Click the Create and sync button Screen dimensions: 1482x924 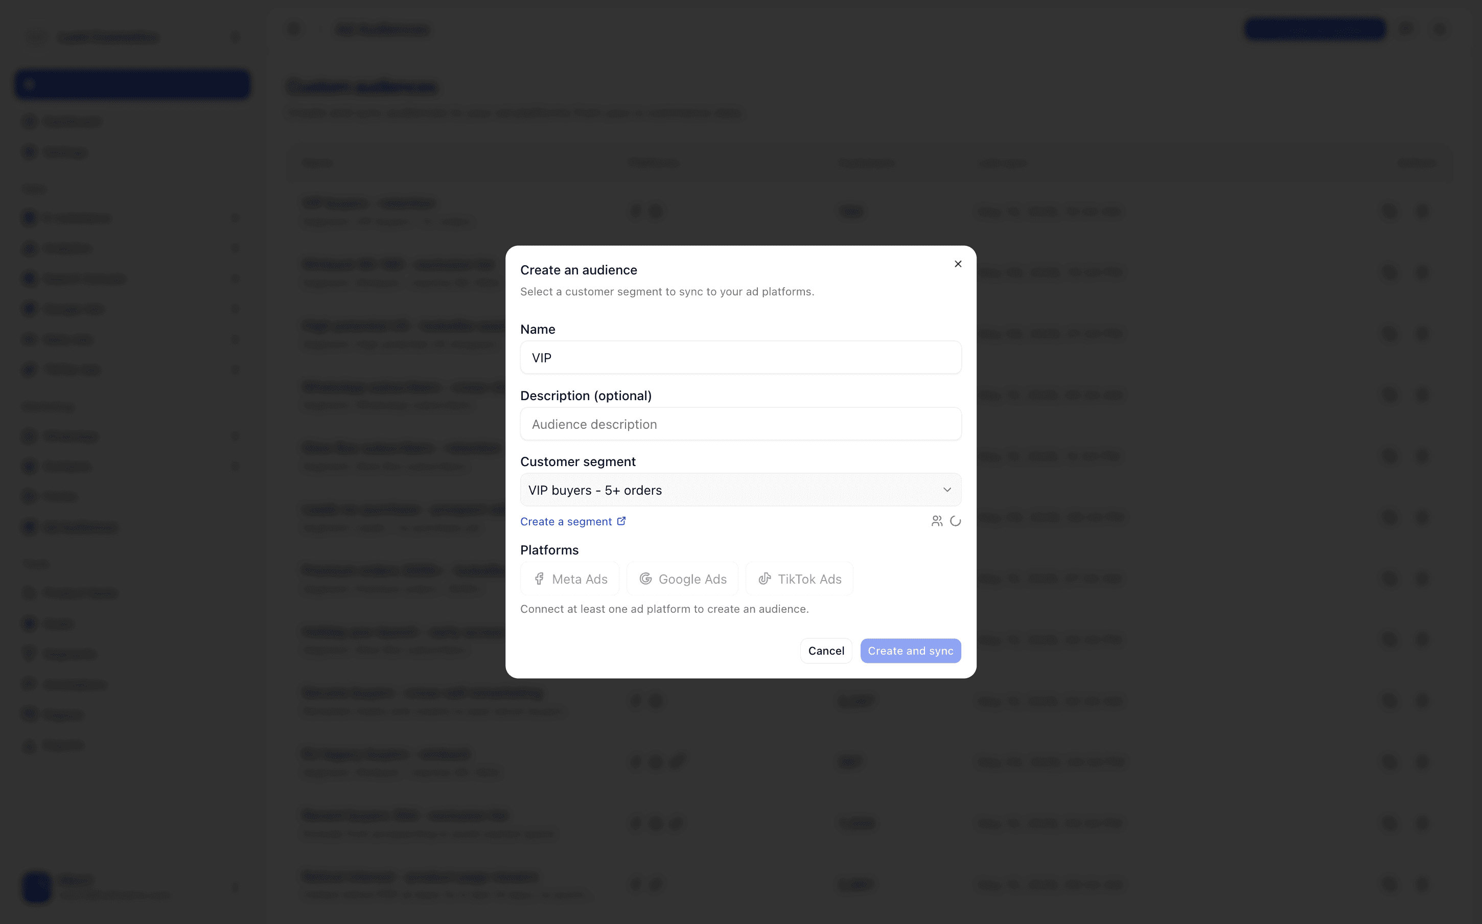pos(910,651)
